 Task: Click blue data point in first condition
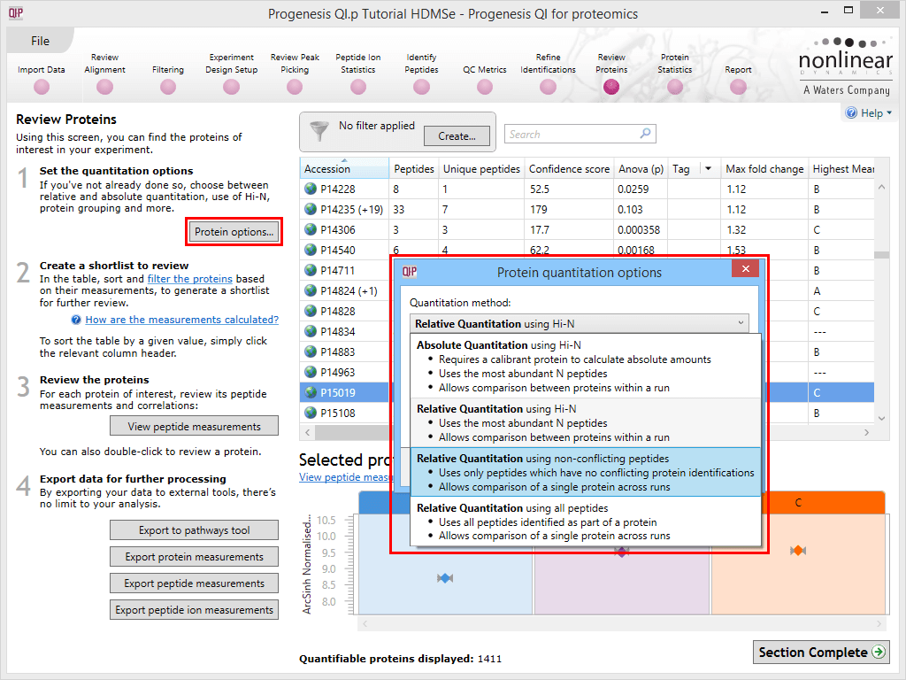445,577
